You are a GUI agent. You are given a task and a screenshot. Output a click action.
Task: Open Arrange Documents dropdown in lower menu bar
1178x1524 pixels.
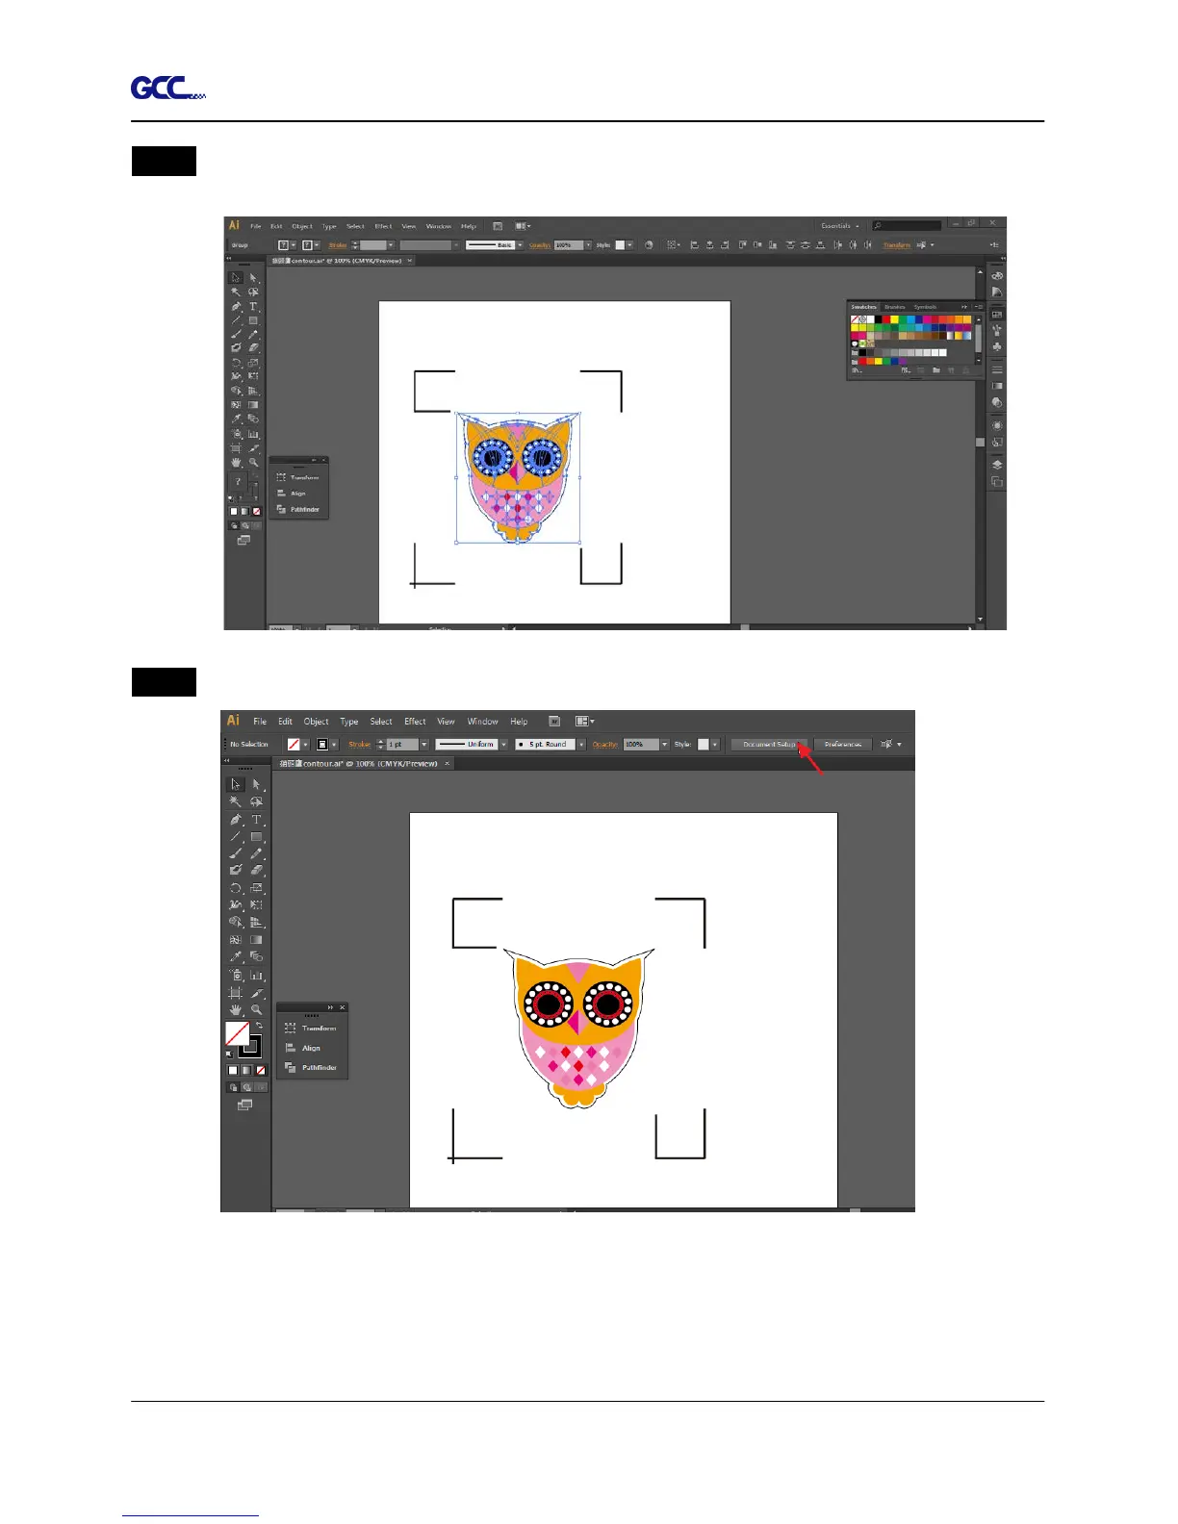pos(584,721)
